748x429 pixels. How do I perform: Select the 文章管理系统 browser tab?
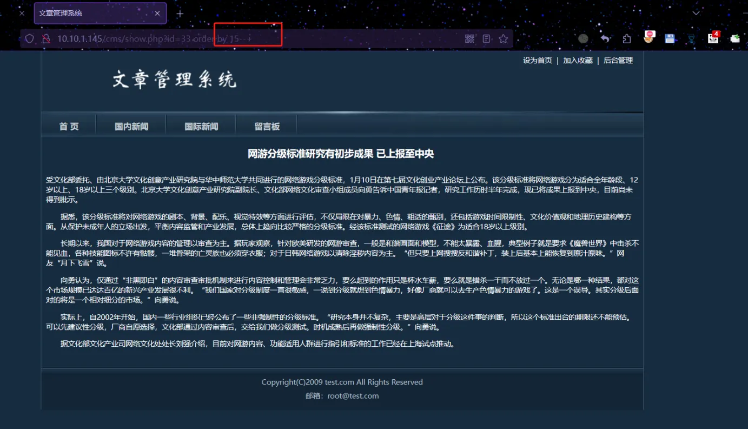[x=100, y=14]
